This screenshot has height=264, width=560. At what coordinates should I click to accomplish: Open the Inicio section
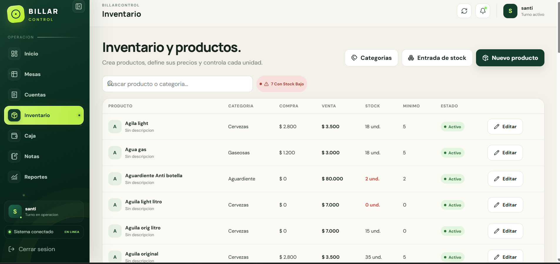[44, 54]
